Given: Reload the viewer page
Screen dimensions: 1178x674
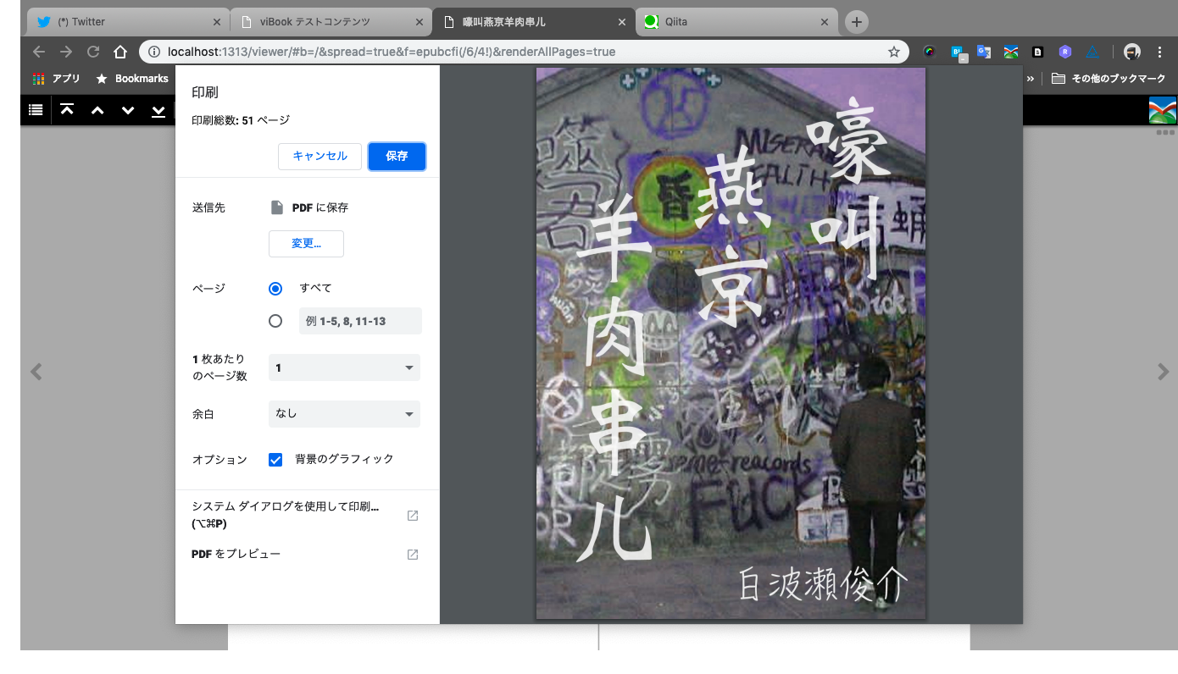Looking at the screenshot, I should pyautogui.click(x=93, y=52).
